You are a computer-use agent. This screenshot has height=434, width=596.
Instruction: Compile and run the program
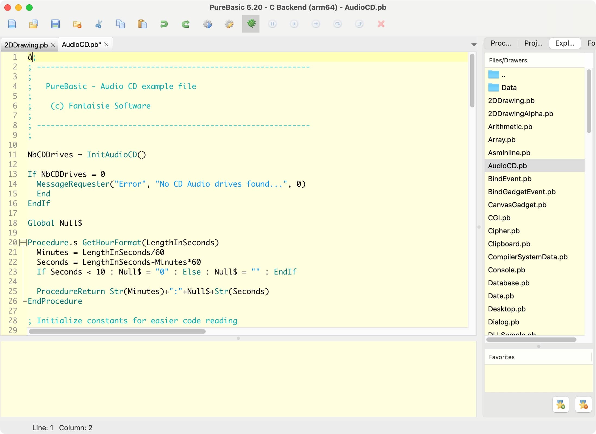click(x=207, y=24)
